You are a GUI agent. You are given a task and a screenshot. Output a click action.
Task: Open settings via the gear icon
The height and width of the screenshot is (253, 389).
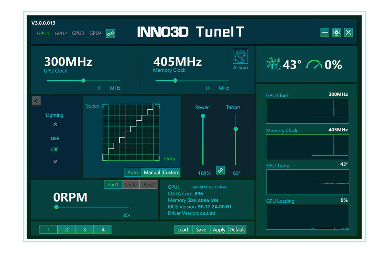click(336, 32)
